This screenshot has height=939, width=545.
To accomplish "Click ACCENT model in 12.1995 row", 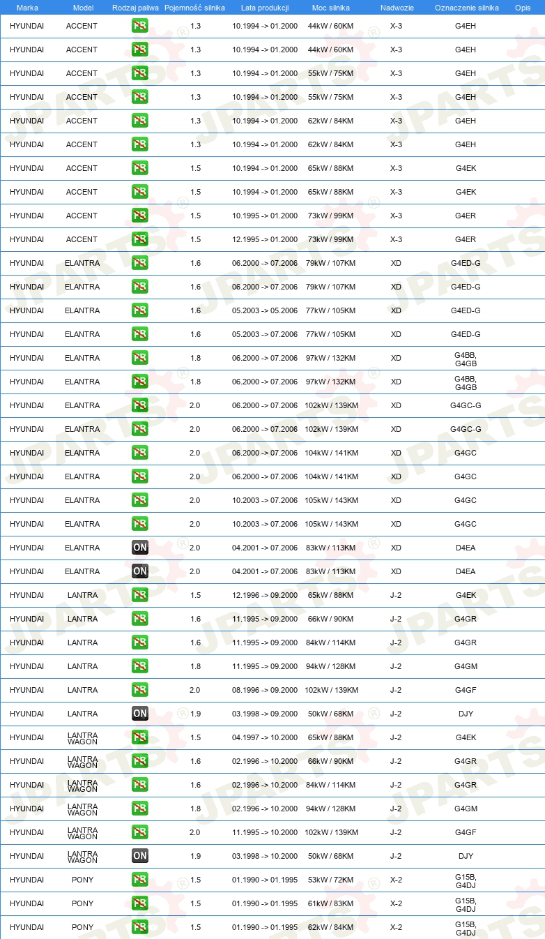I will coord(82,239).
